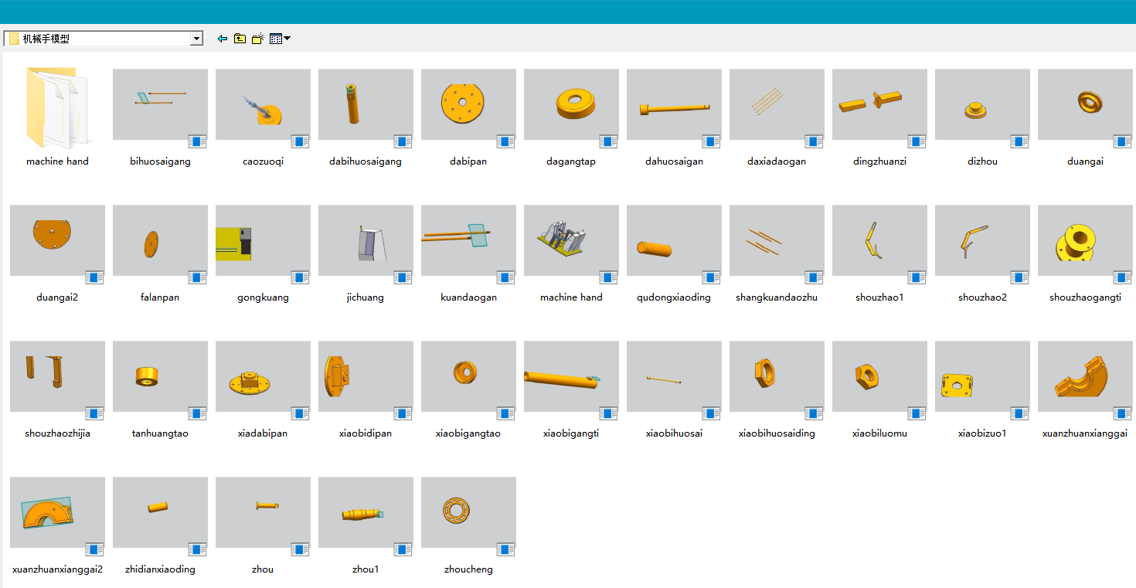1136x588 pixels.
Task: Select the xiaobigangti cylinder thumbnail
Action: click(571, 376)
